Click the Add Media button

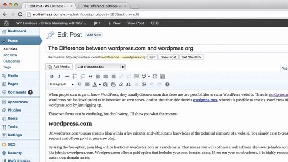[x=59, y=67]
